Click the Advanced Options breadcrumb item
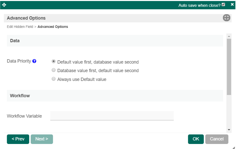236x149 pixels. click(x=53, y=27)
